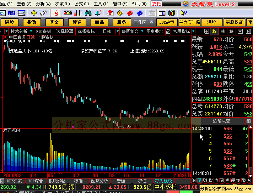Expand the 常用指标 dropdown arrow
The image size is (253, 193).
(193, 31)
